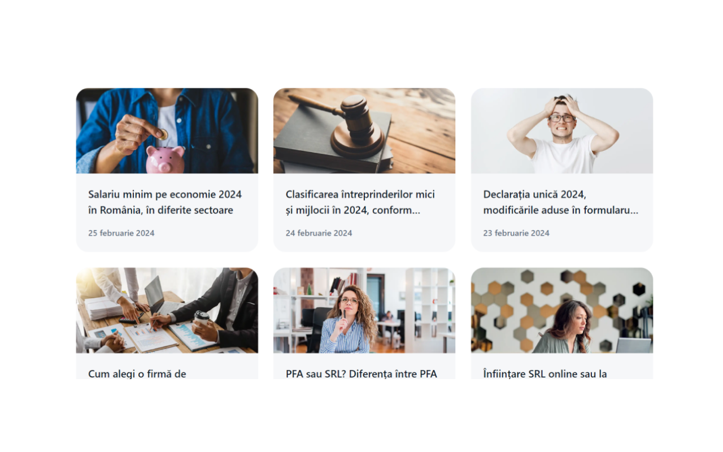723x452 pixels.
Task: Click the coffee cup in the meeting photo
Action: point(202,318)
